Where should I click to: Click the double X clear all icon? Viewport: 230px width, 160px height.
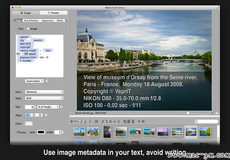143,121
